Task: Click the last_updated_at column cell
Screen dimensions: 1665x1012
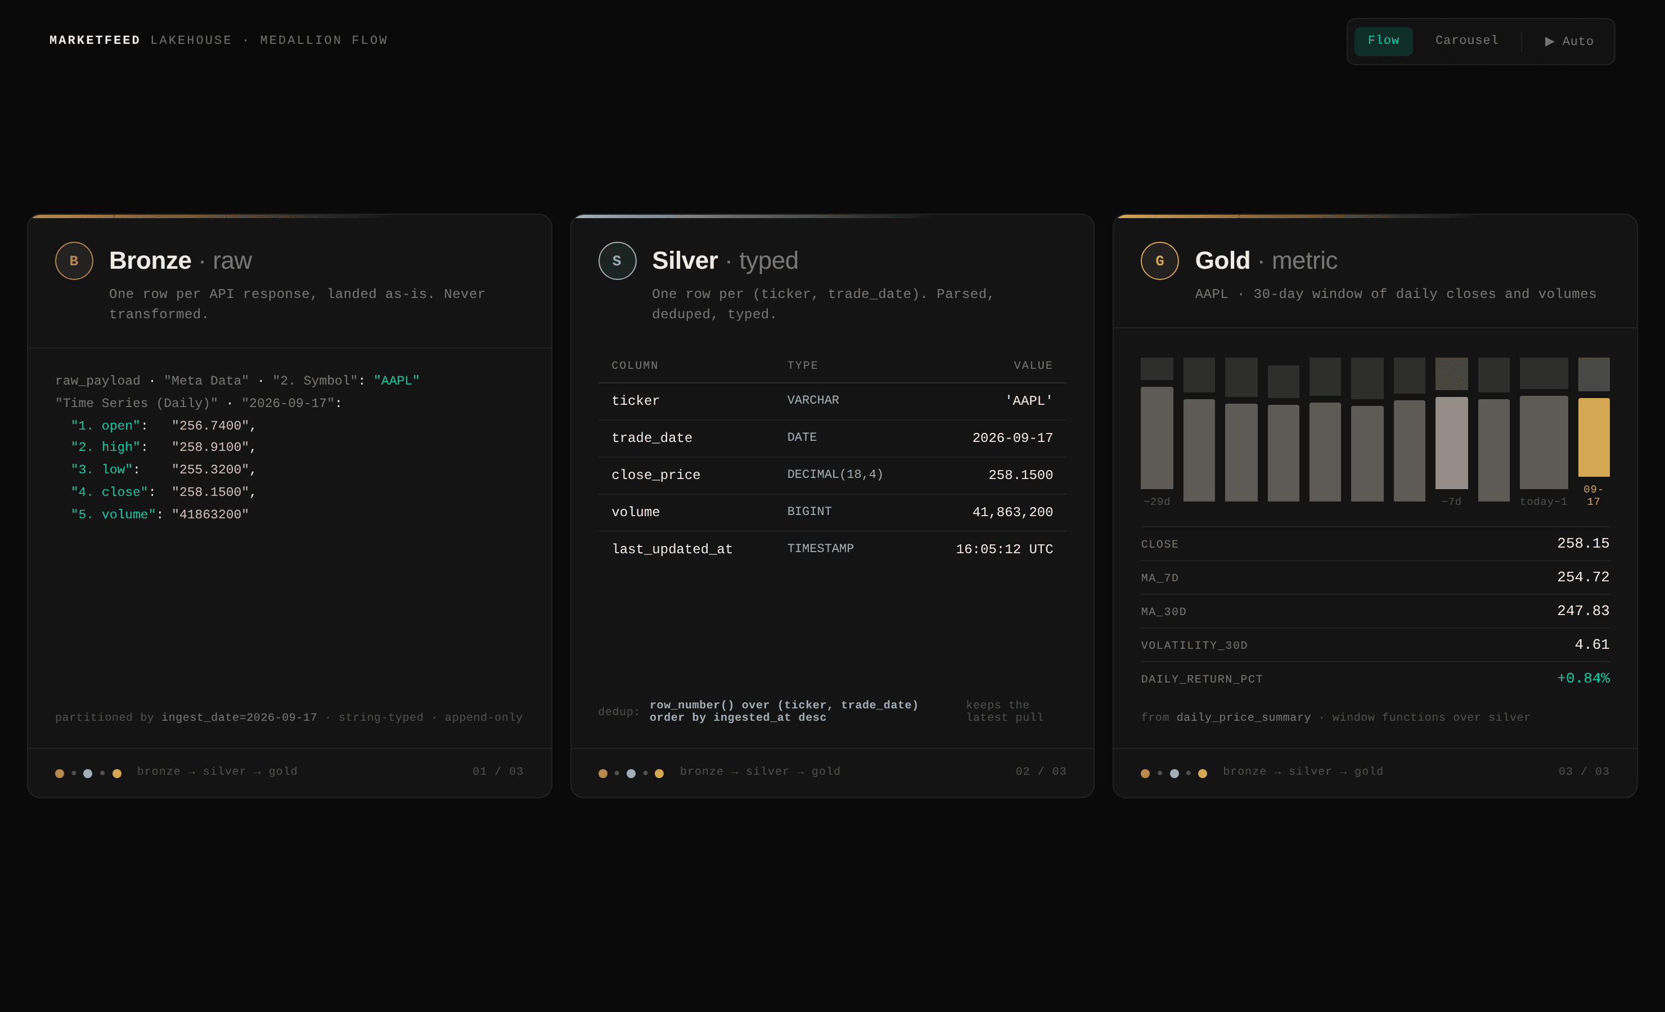Action: click(x=672, y=549)
